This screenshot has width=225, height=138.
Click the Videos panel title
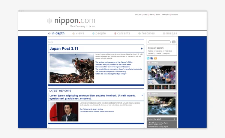click(x=154, y=93)
